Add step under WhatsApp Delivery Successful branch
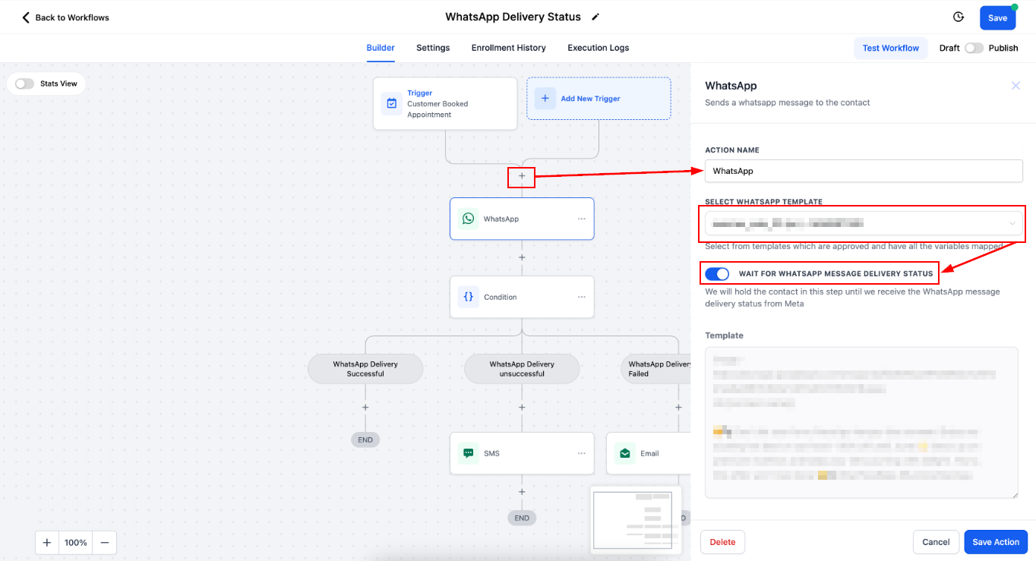Image resolution: width=1036 pixels, height=561 pixels. [x=365, y=408]
